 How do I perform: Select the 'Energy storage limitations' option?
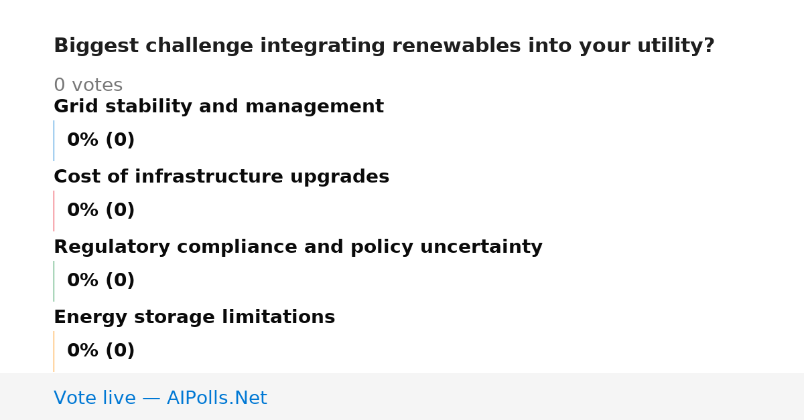click(x=194, y=318)
